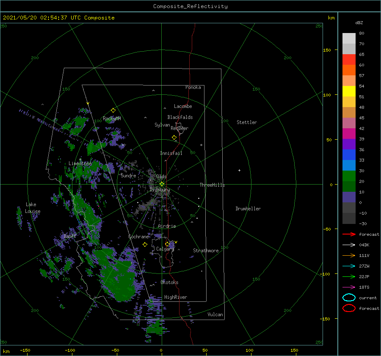Click the white plus marker east of ThreeHills

pos(239,170)
